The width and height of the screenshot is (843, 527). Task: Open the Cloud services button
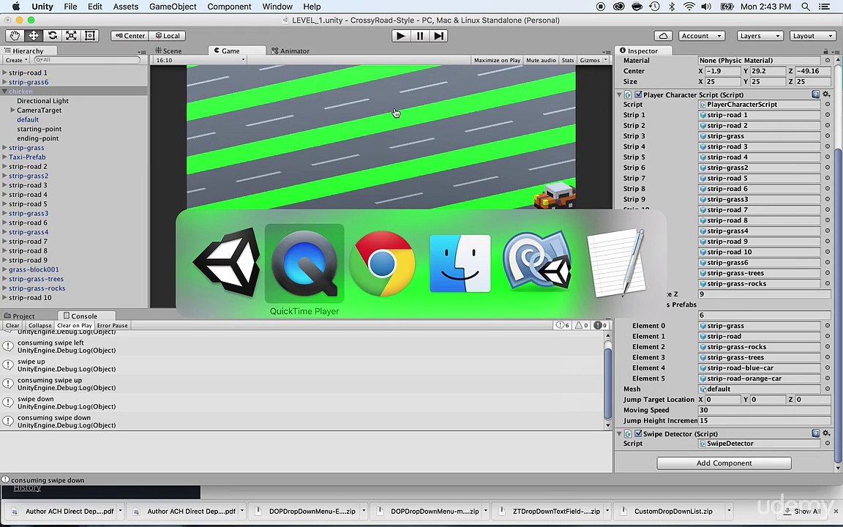664,35
